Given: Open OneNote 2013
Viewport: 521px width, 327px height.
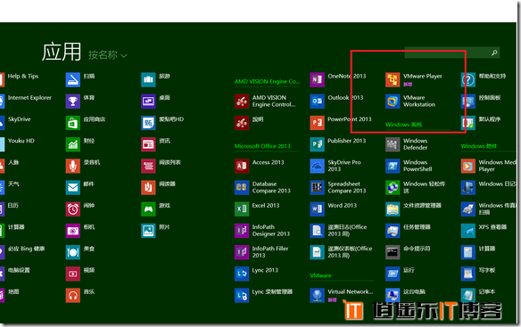Looking at the screenshot, I should click(x=338, y=79).
